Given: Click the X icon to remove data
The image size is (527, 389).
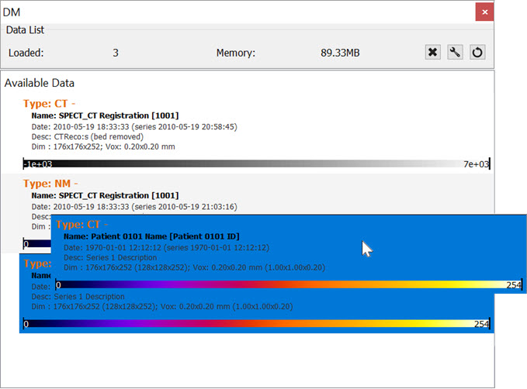Looking at the screenshot, I should point(433,53).
